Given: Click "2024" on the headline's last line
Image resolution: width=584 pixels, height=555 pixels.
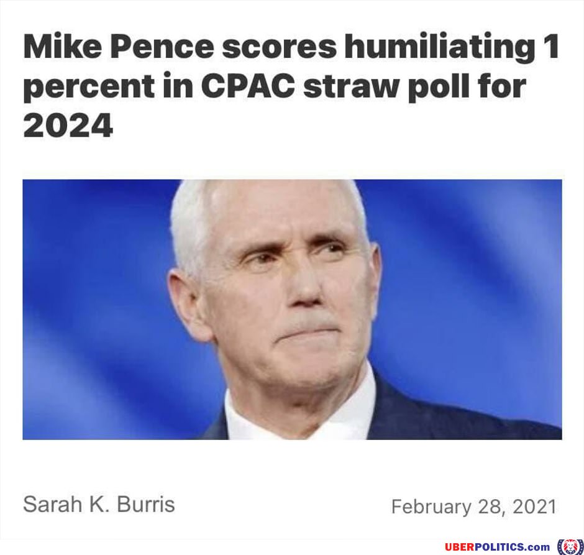Looking at the screenshot, I should [x=68, y=126].
